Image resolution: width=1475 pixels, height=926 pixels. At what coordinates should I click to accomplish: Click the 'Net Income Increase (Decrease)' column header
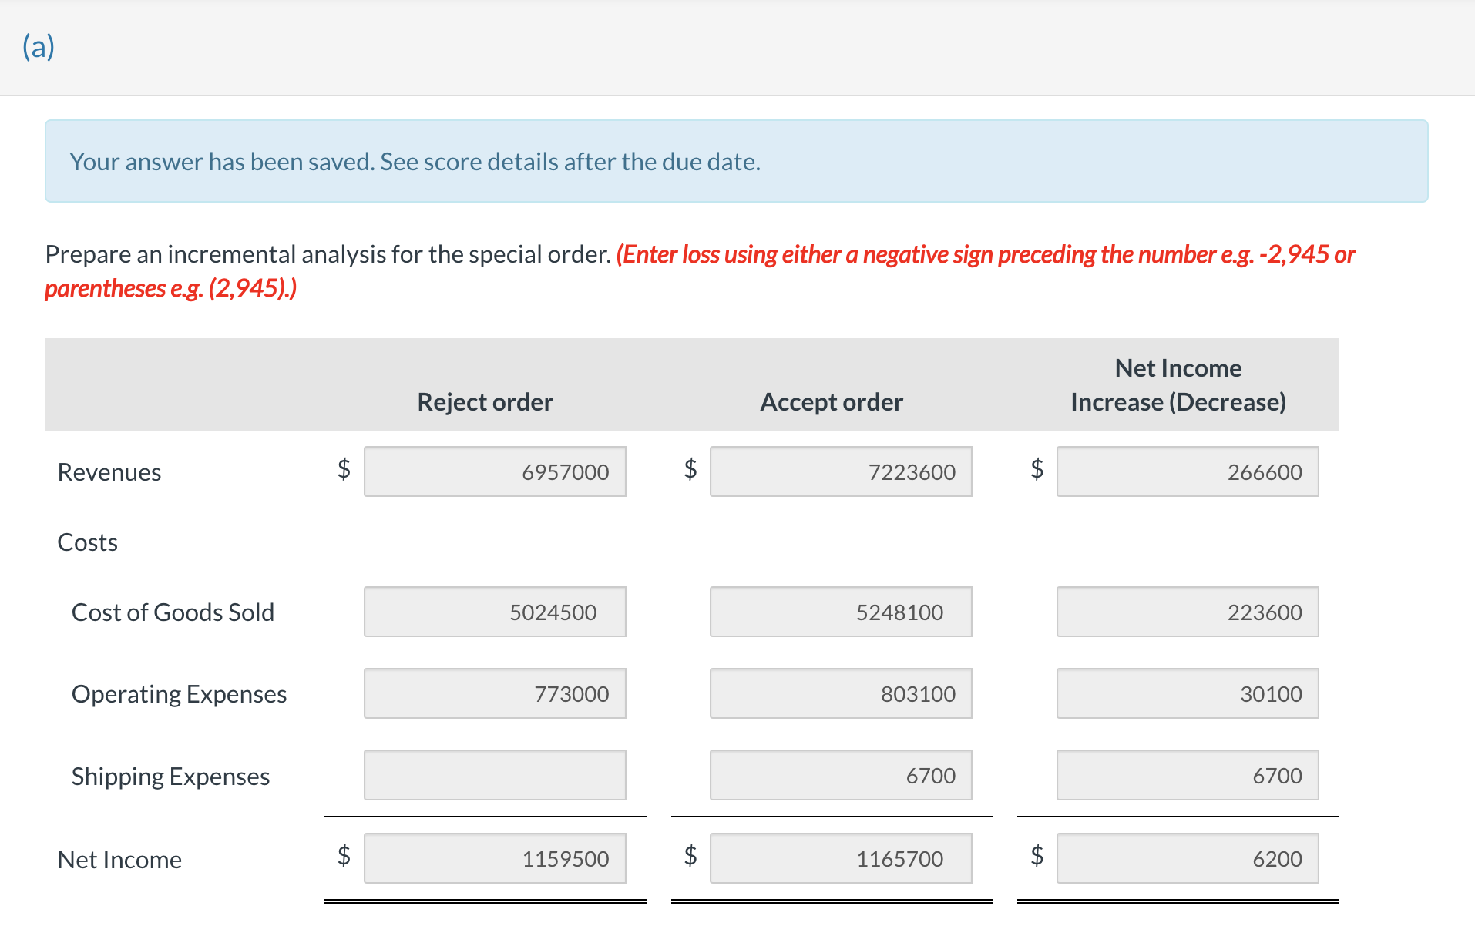click(1178, 385)
